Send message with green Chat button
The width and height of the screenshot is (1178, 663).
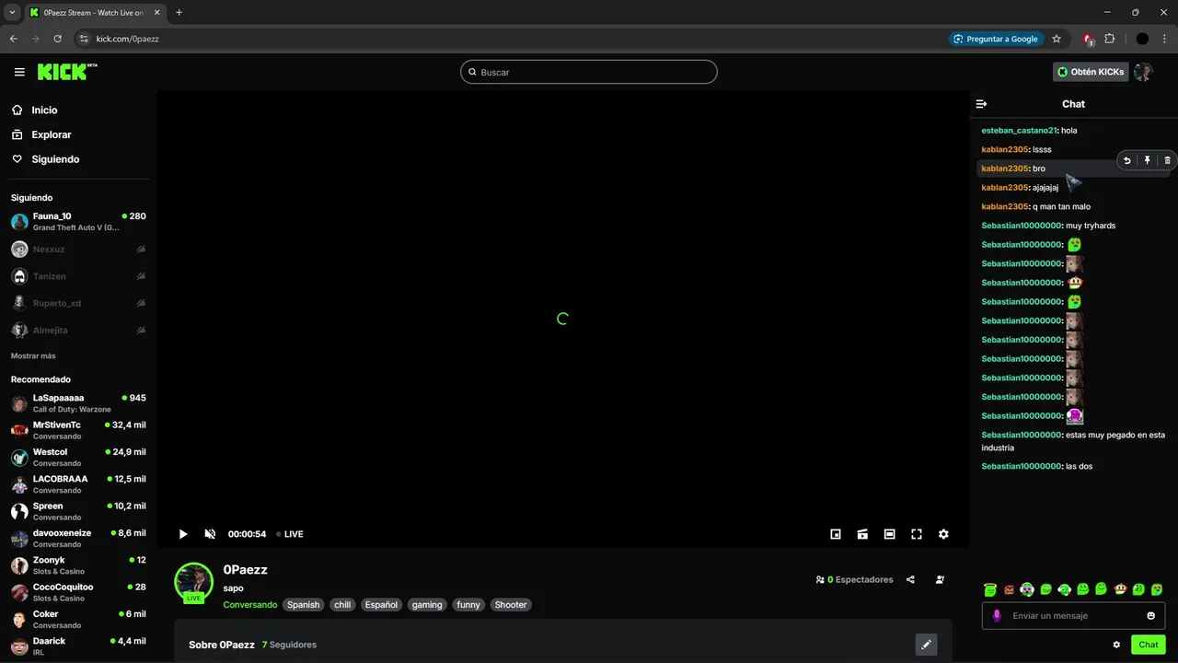click(x=1148, y=645)
